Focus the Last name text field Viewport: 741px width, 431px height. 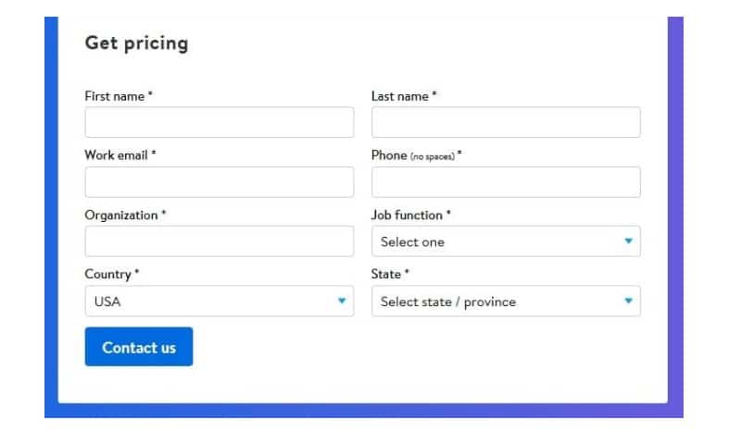pos(506,122)
